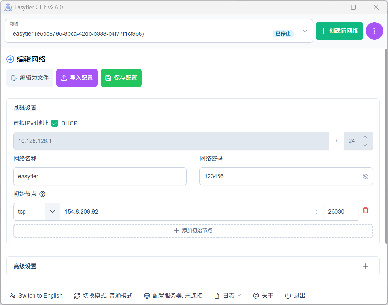Click the Easytier app logo icon
The width and height of the screenshot is (388, 305).
(x=8, y=7)
